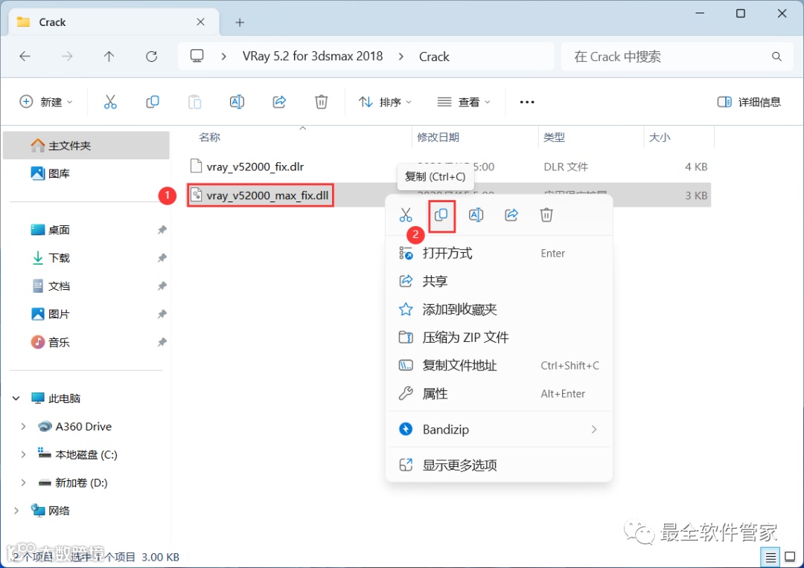Click the greyed Paste icon in the toolbar
The image size is (804, 568).
click(x=195, y=102)
